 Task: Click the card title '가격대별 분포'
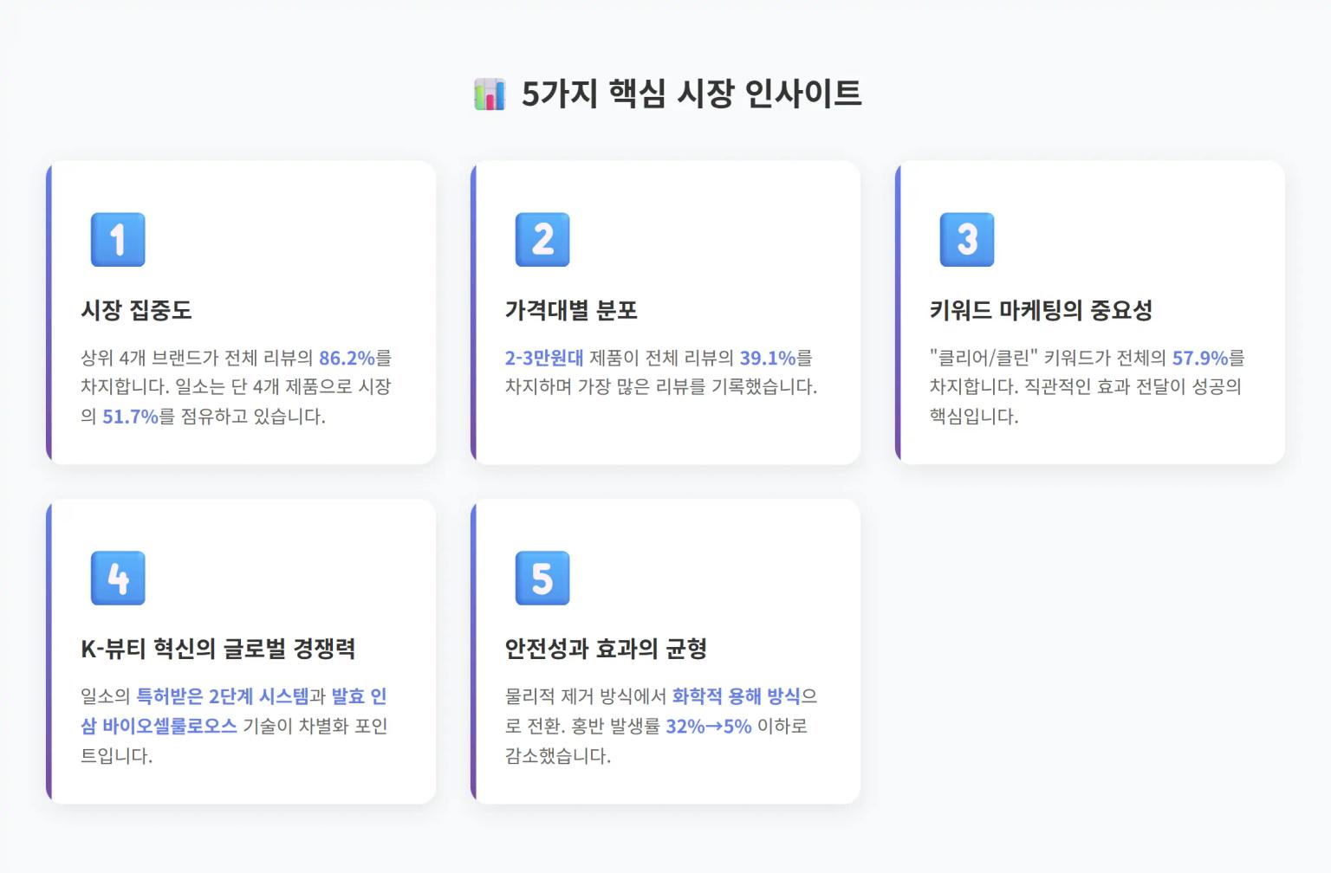coord(571,310)
